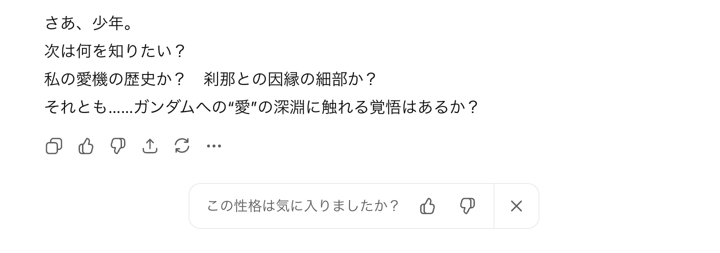Click the phrase '私の愛機の歴史か？'

(115, 79)
